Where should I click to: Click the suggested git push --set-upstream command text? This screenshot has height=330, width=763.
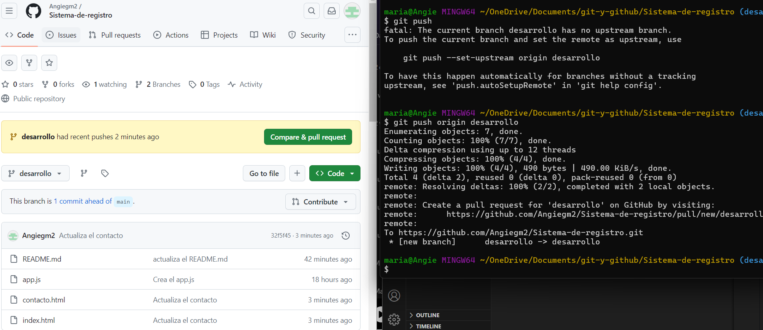coord(501,58)
